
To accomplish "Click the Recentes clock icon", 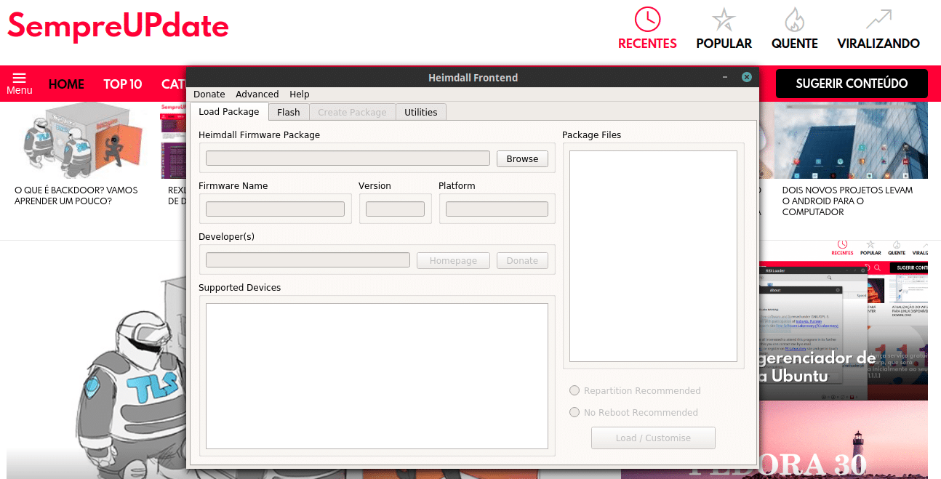I will point(647,19).
